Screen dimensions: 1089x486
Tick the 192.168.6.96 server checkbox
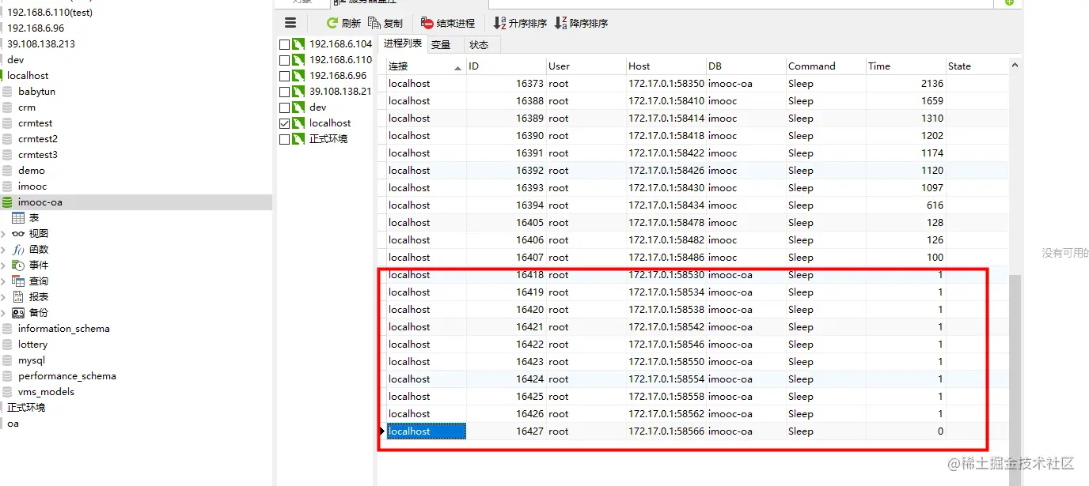click(x=285, y=76)
